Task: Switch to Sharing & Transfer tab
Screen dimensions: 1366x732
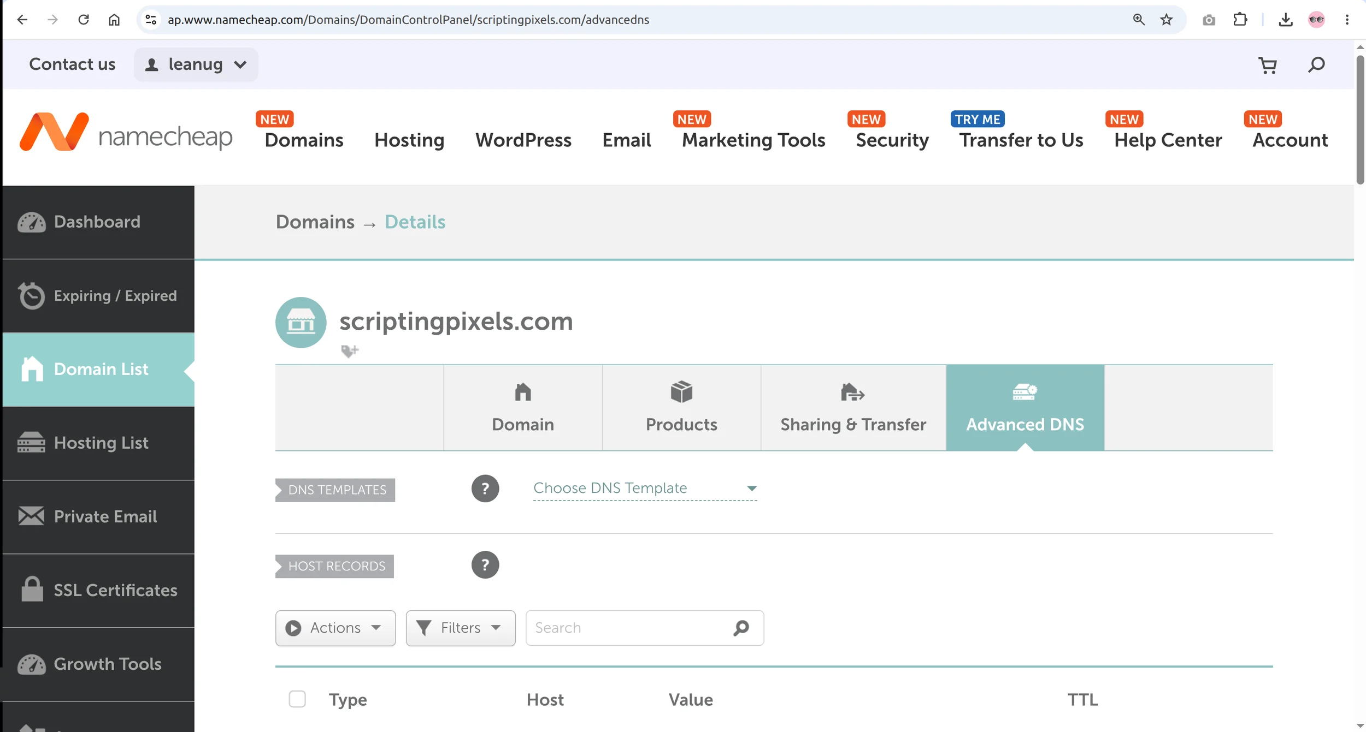Action: click(x=853, y=408)
